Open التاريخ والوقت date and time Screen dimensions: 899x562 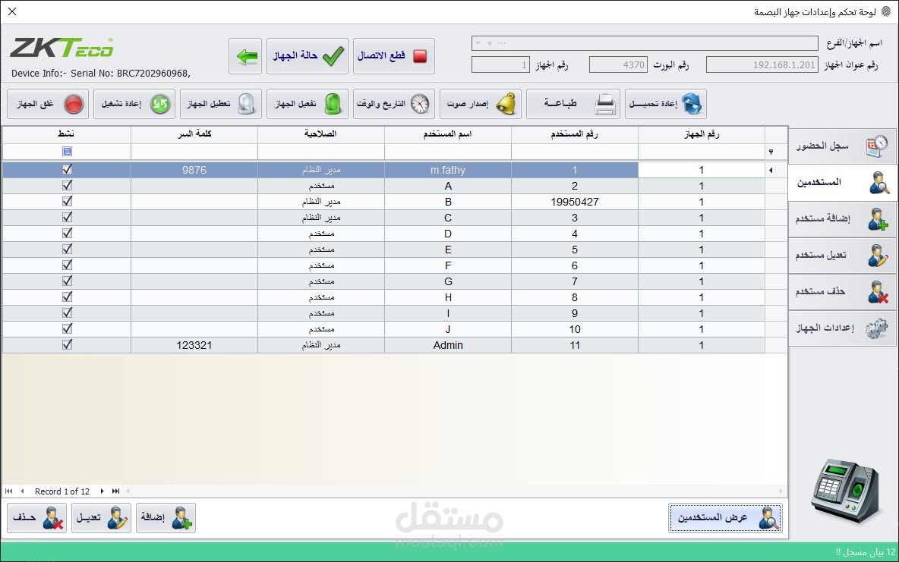[394, 104]
